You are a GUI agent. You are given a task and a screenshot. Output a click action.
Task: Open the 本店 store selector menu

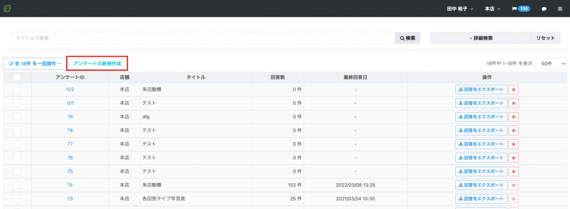tap(493, 9)
